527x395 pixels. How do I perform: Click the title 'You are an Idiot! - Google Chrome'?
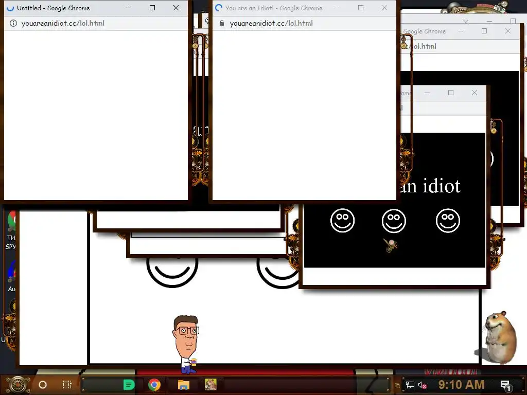pos(274,8)
